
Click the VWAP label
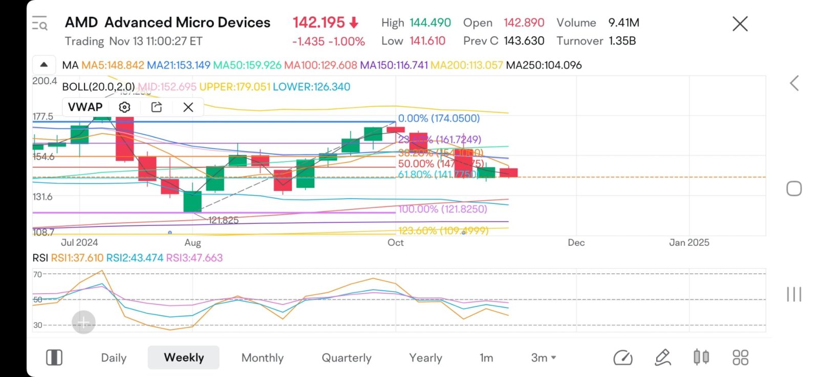85,107
